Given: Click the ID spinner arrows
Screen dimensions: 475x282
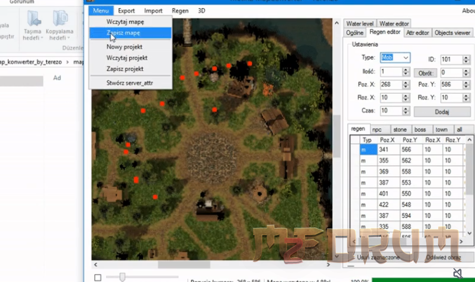Looking at the screenshot, I should (466, 59).
